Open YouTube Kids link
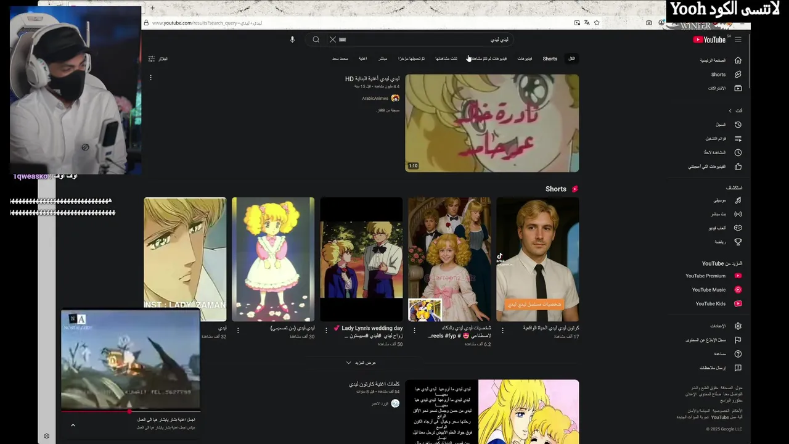The width and height of the screenshot is (789, 444). [x=718, y=303]
